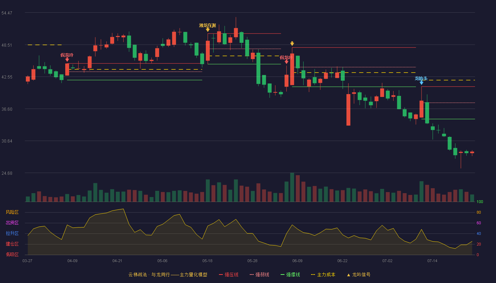Viewport: 496px width, 283px height.
Task: Click the 07-02 date axis label
Action: point(387,261)
